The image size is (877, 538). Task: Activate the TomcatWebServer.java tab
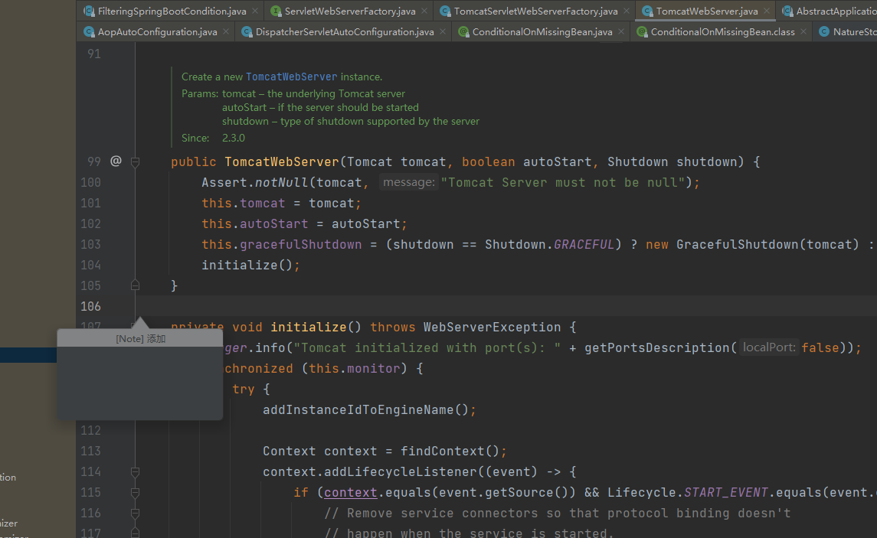(x=706, y=11)
